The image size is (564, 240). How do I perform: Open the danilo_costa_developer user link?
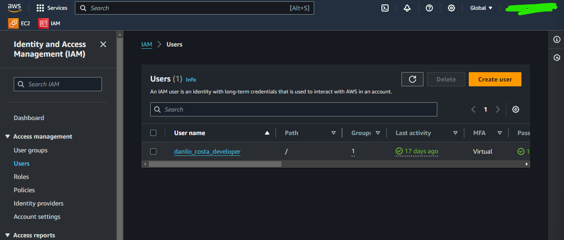207,151
